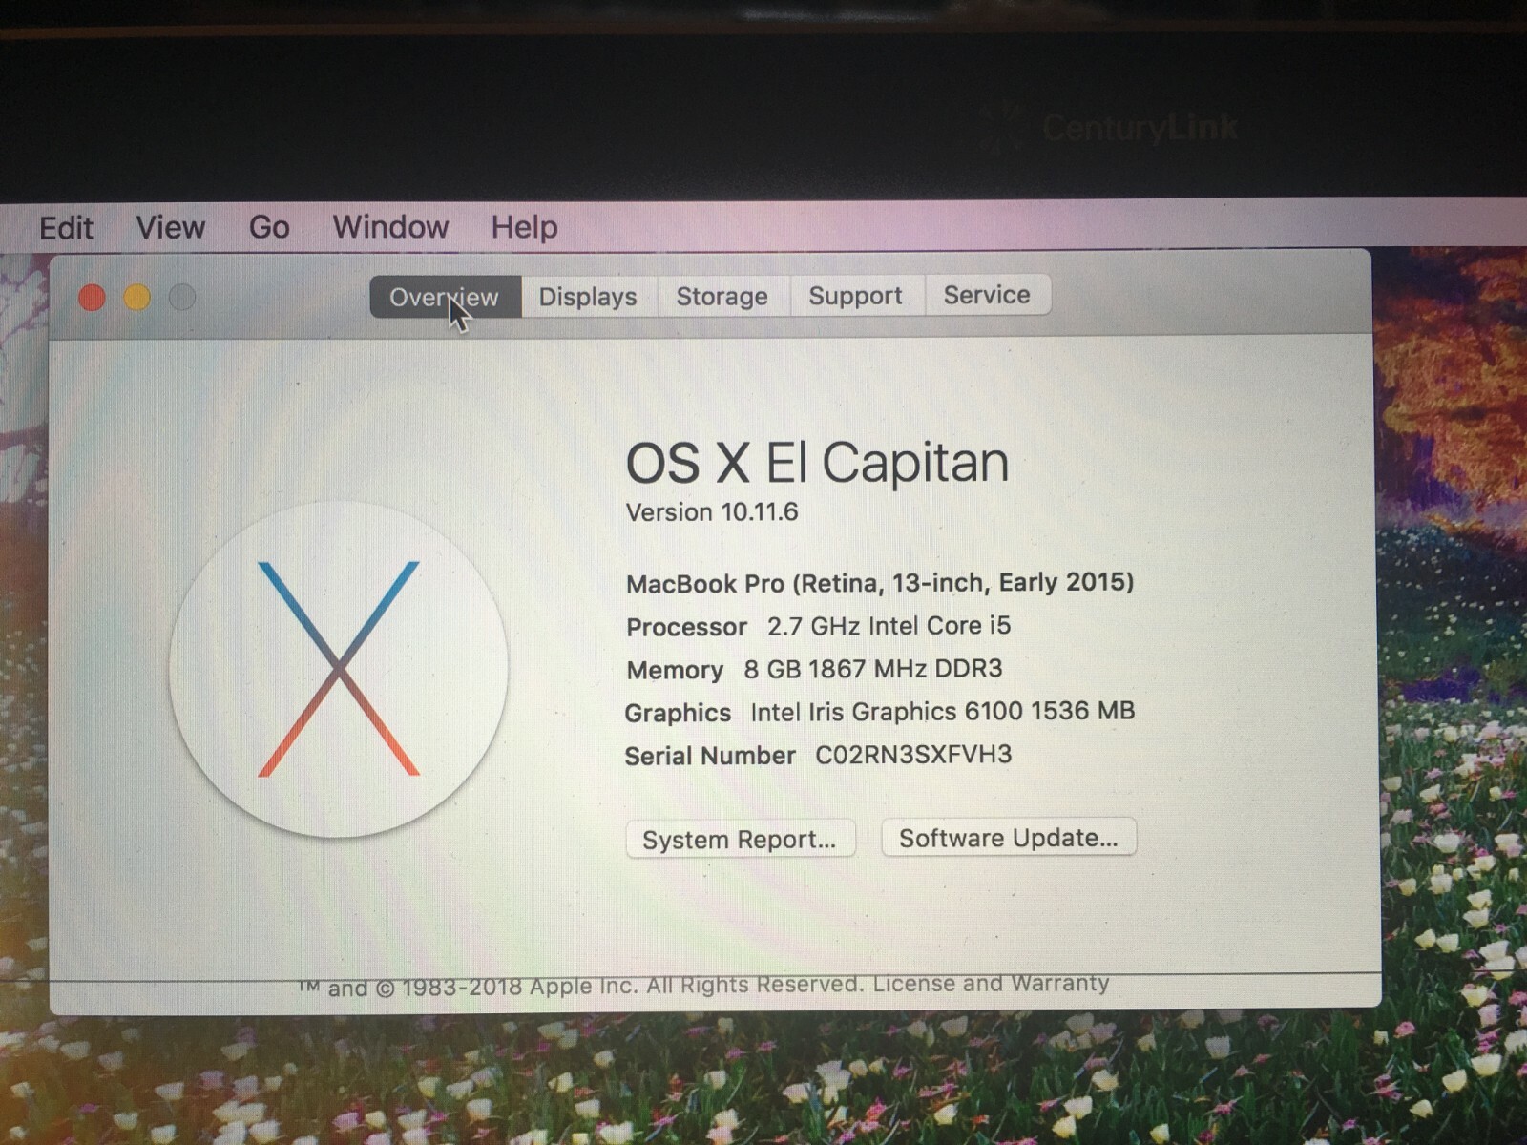Switch to the Service tab
The height and width of the screenshot is (1145, 1527).
pyautogui.click(x=987, y=295)
